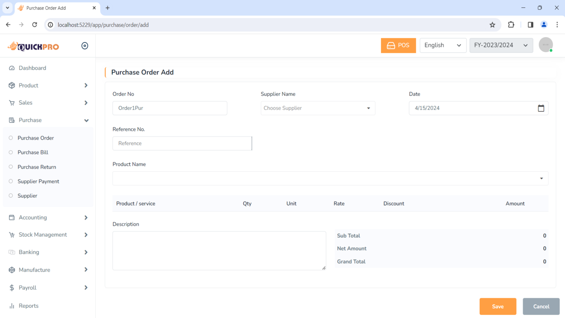
Task: Change the FY-2023/2024 fiscal year selector
Action: point(501,45)
